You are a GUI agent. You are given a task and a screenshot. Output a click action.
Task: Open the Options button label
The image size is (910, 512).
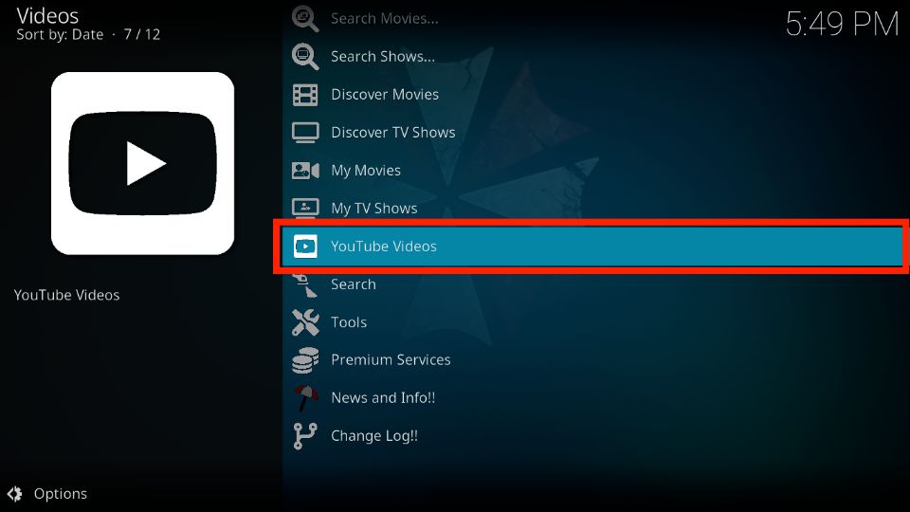coord(61,494)
